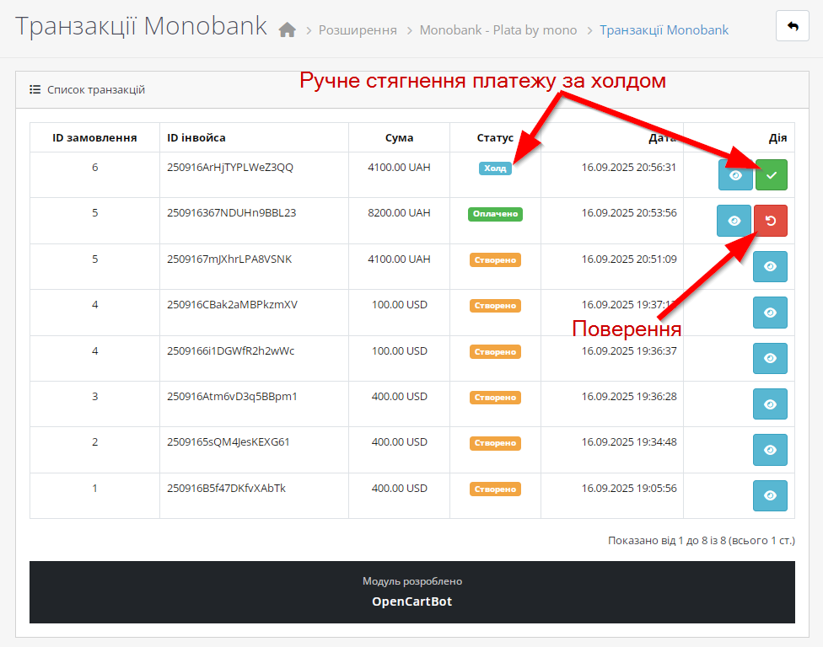The width and height of the screenshot is (823, 647).
Task: Select invoice ID 250916B5f47DKfvXAbTk
Action: pyautogui.click(x=226, y=488)
